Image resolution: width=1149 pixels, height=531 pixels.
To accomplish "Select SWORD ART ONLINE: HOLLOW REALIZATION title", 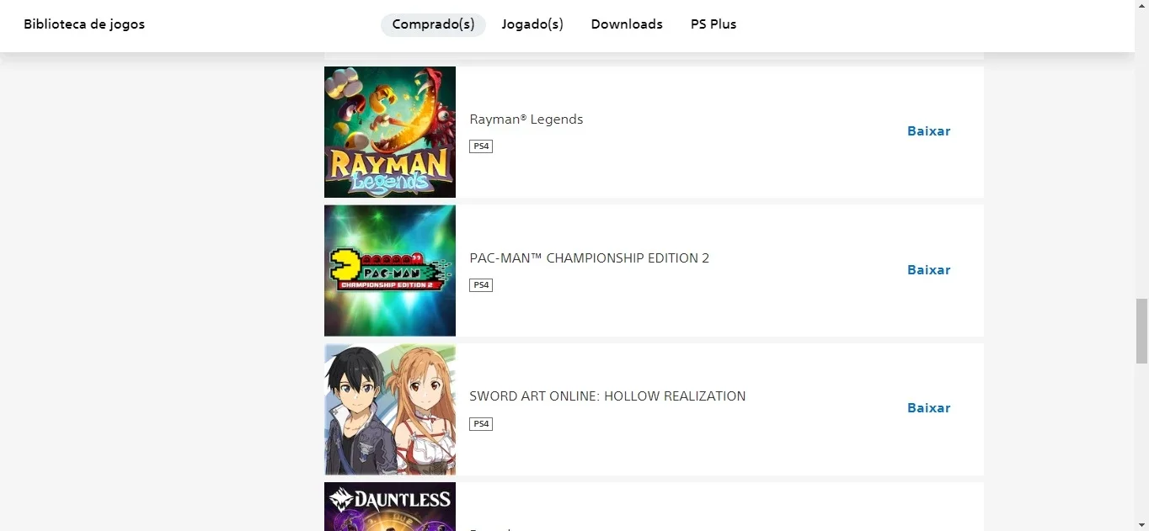I will tap(607, 396).
